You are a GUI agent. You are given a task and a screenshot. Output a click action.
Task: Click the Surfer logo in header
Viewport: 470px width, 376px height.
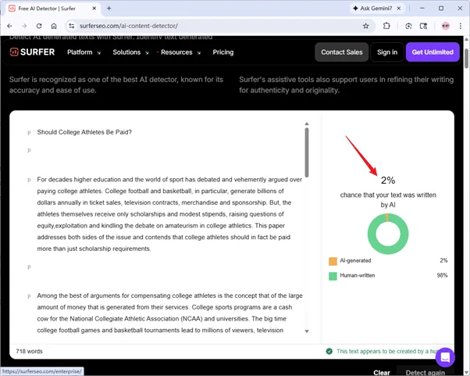[33, 52]
